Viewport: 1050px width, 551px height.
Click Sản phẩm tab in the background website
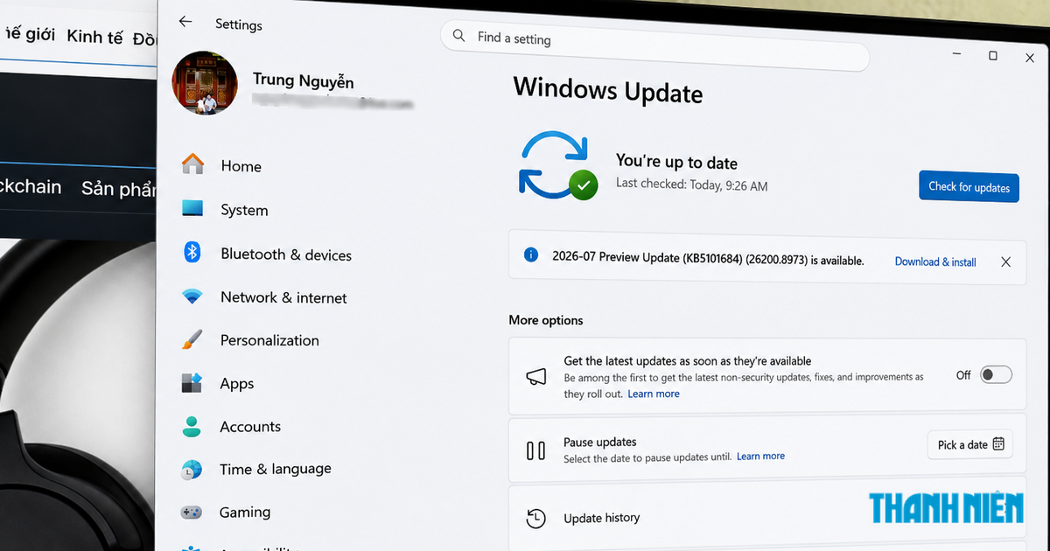[119, 188]
